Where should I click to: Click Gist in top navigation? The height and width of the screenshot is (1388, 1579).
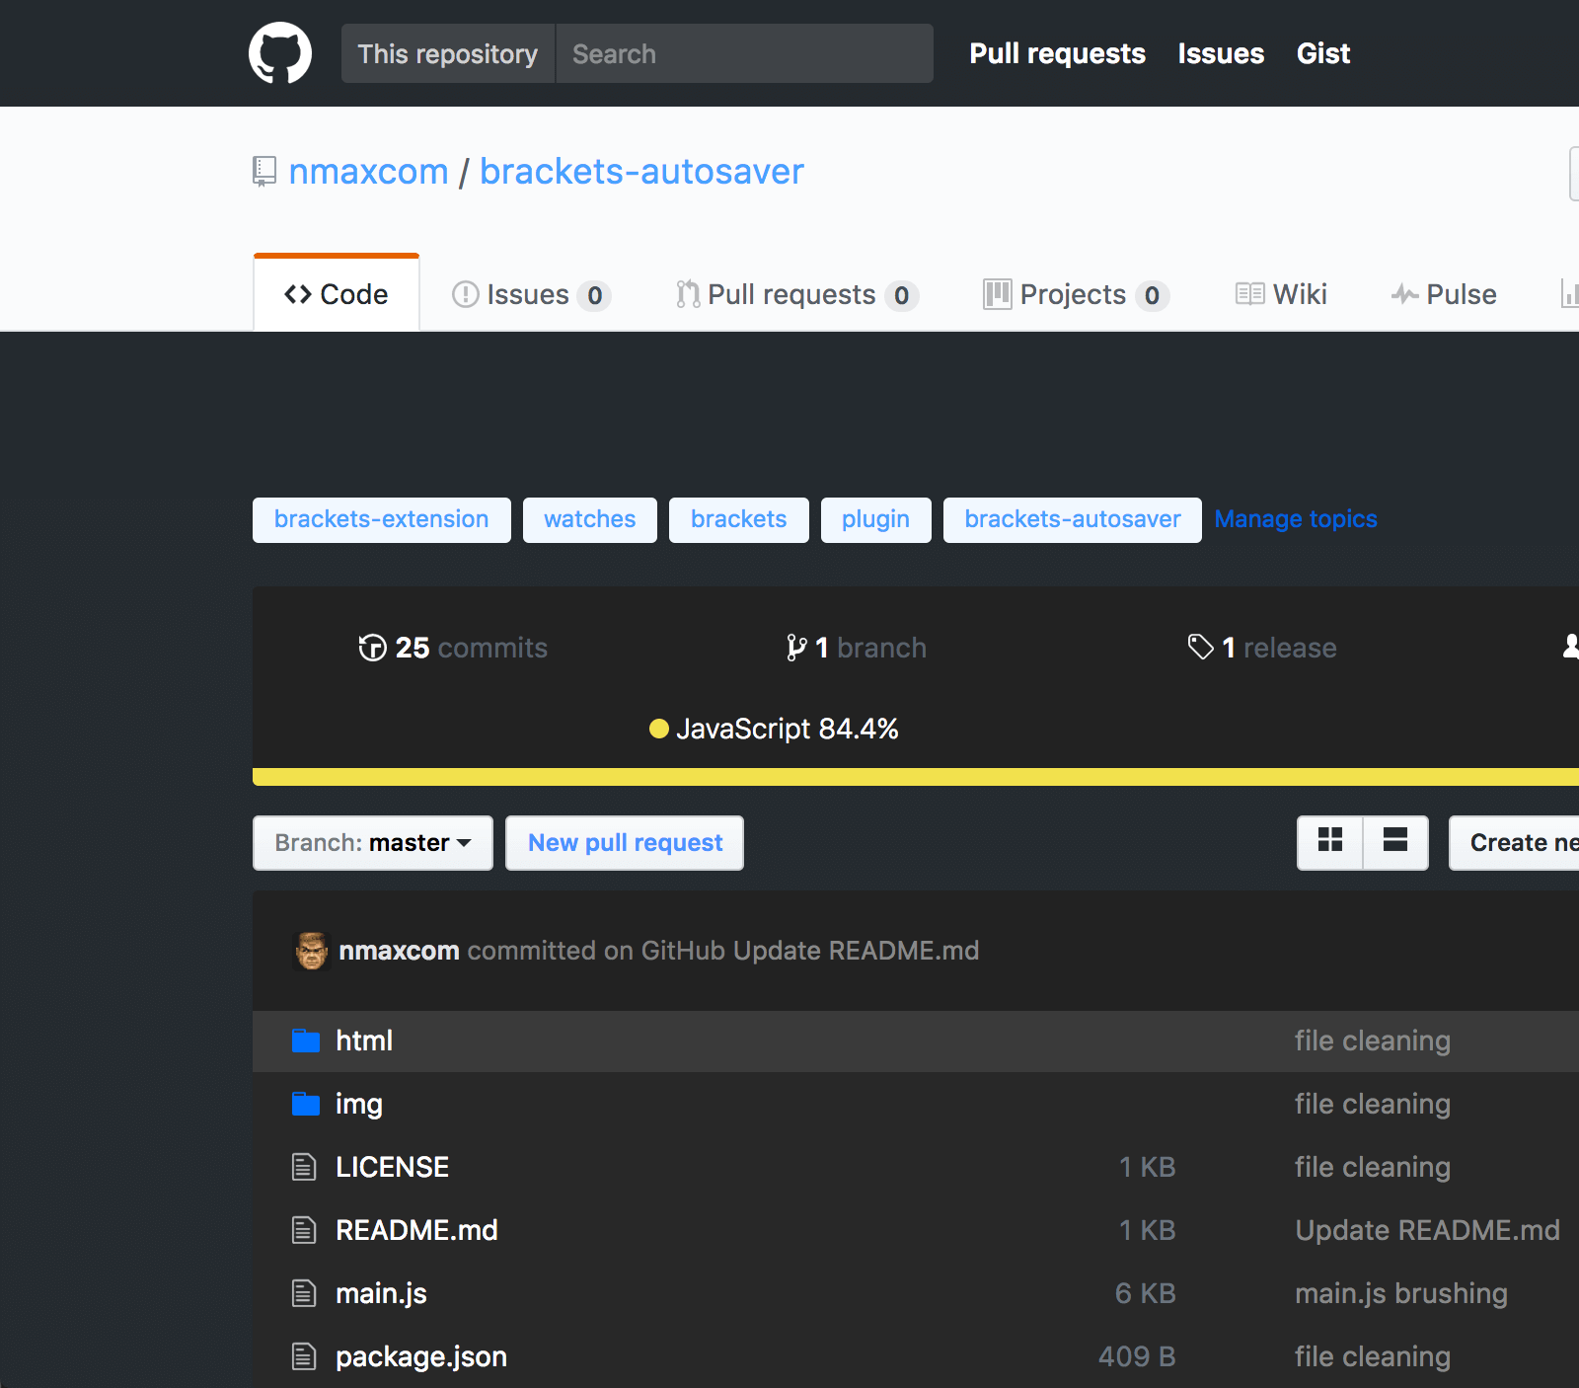coord(1323,53)
